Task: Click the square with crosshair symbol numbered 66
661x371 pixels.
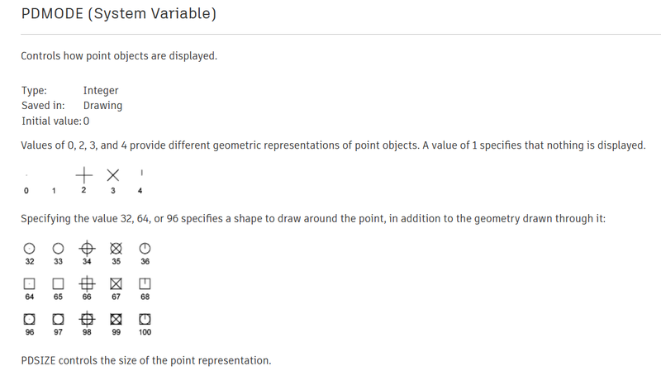Action: point(87,283)
